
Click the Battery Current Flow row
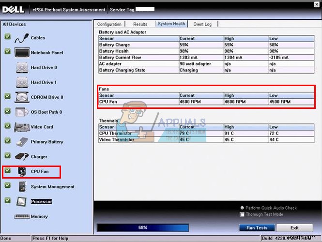click(206, 58)
